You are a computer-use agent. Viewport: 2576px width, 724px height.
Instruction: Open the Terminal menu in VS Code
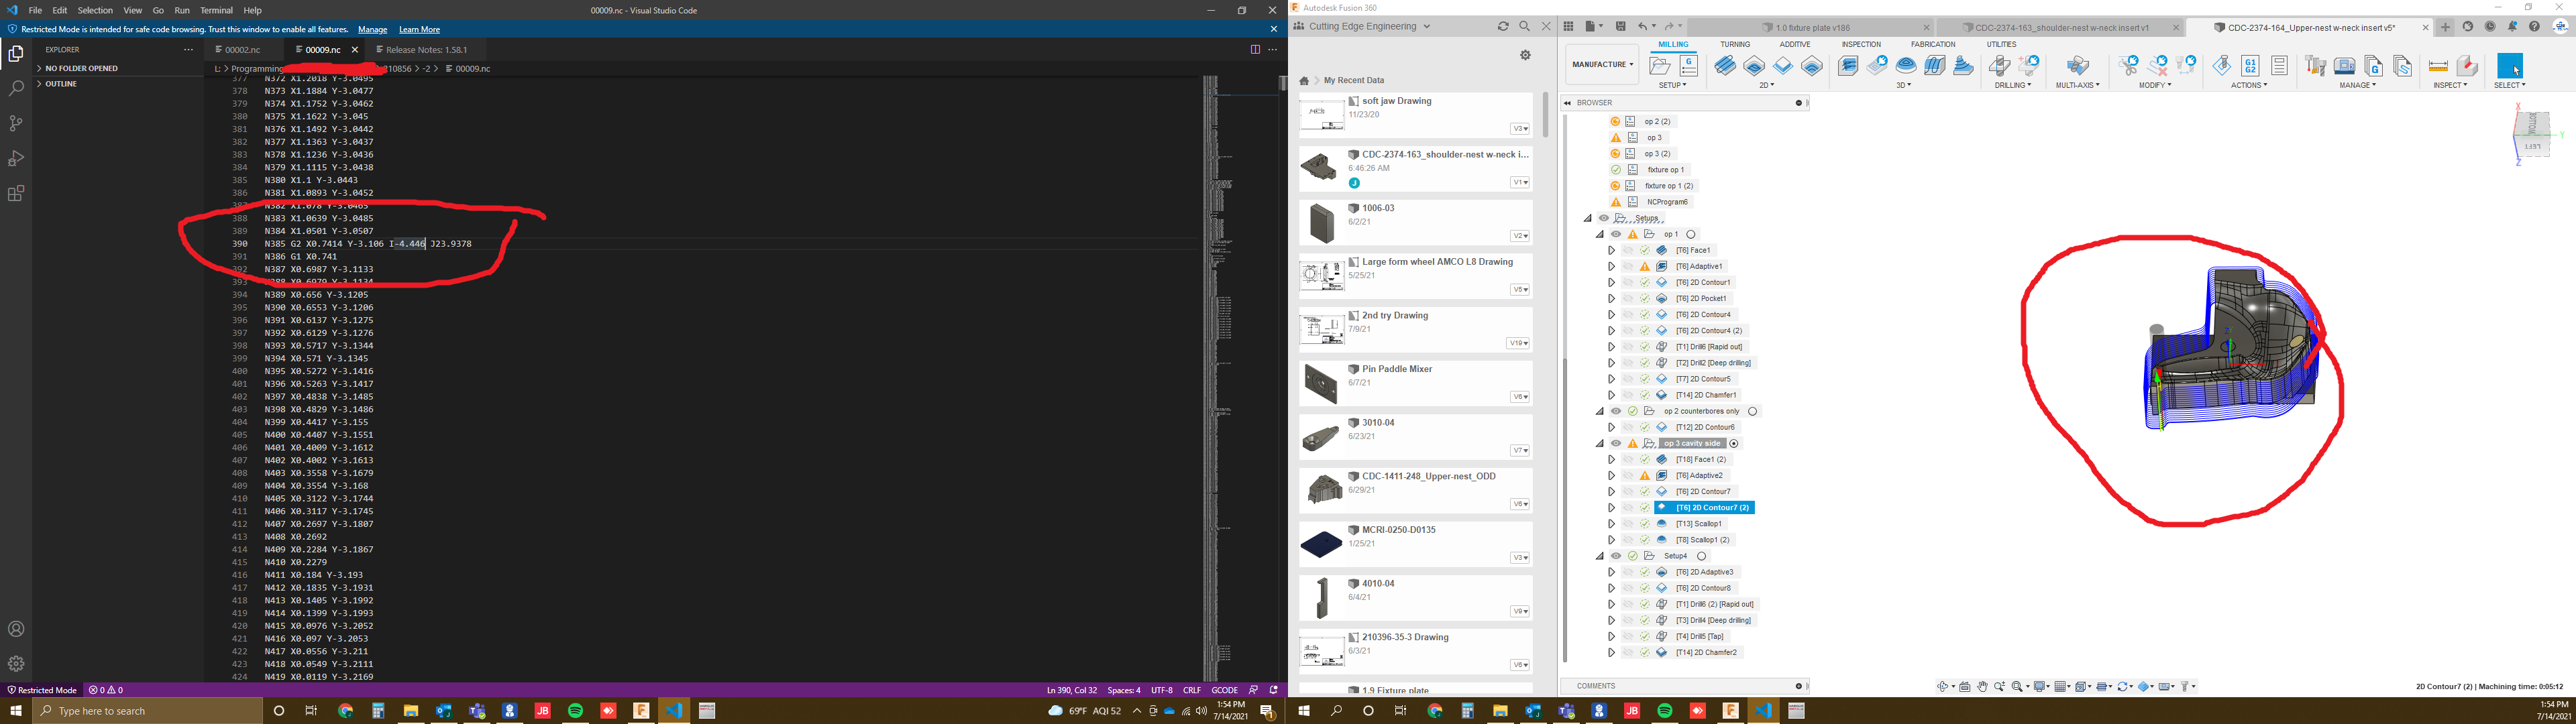click(216, 10)
